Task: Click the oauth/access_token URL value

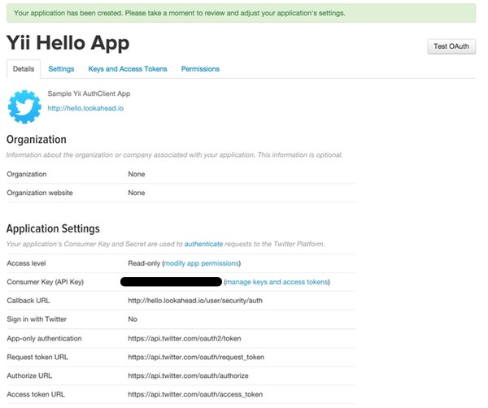Action: (195, 394)
